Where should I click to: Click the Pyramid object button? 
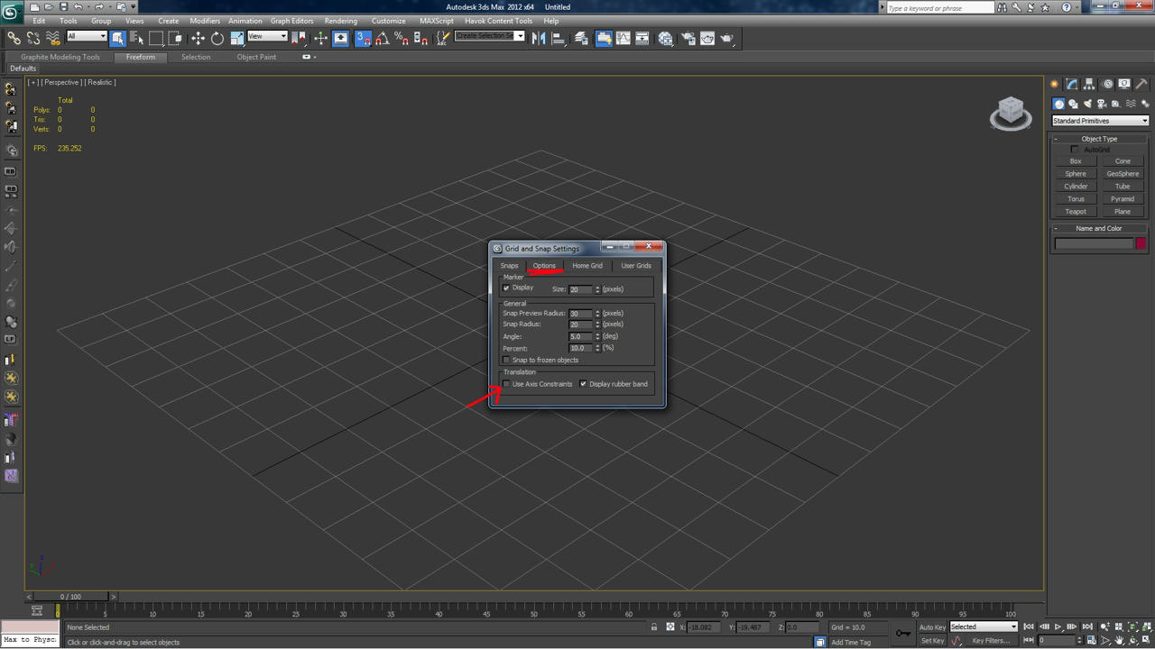click(1123, 199)
